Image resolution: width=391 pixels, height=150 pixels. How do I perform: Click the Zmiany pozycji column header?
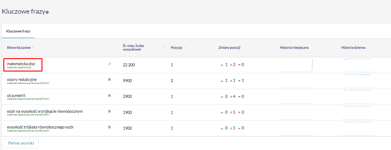tap(229, 48)
